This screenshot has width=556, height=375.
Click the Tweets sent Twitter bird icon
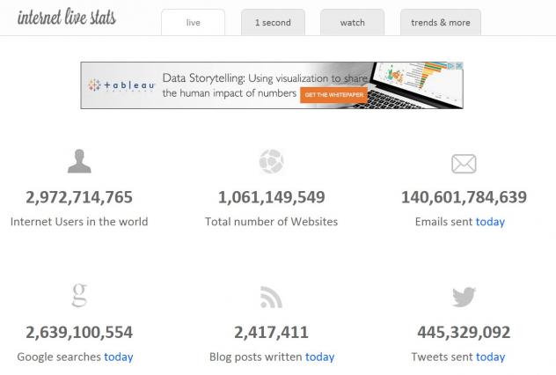pos(464,297)
